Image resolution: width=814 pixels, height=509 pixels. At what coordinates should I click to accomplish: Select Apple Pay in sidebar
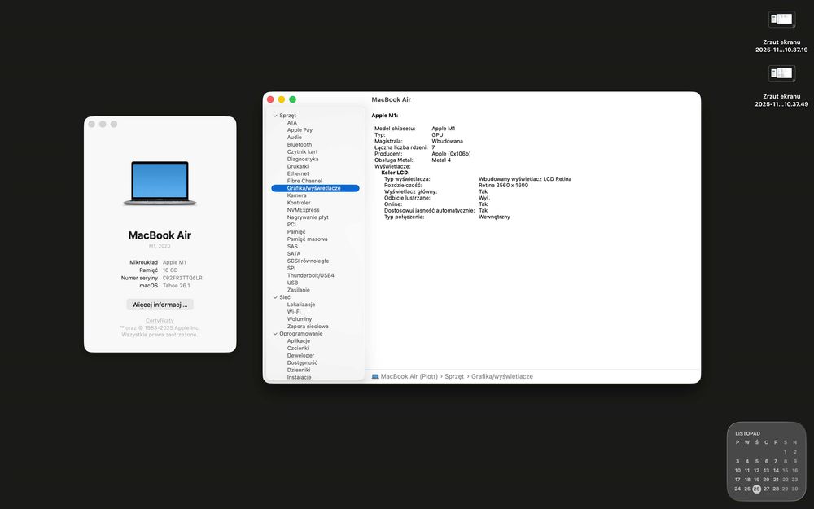300,130
